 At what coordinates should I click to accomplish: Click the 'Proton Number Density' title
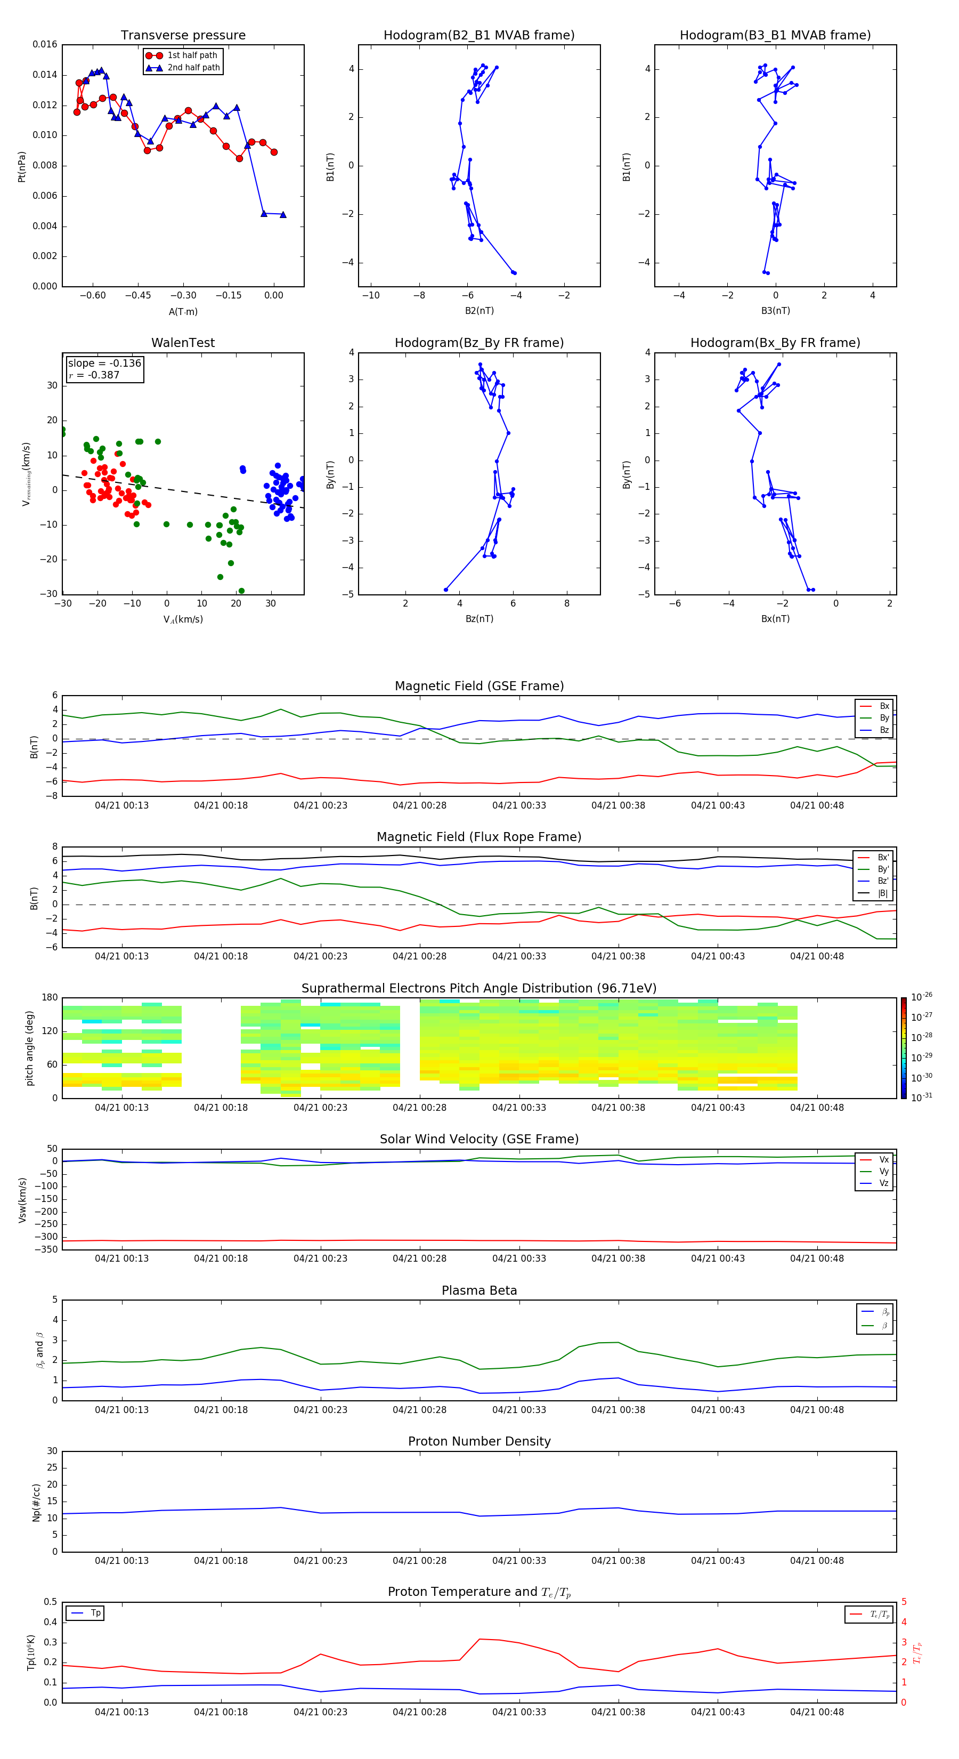tap(479, 1441)
